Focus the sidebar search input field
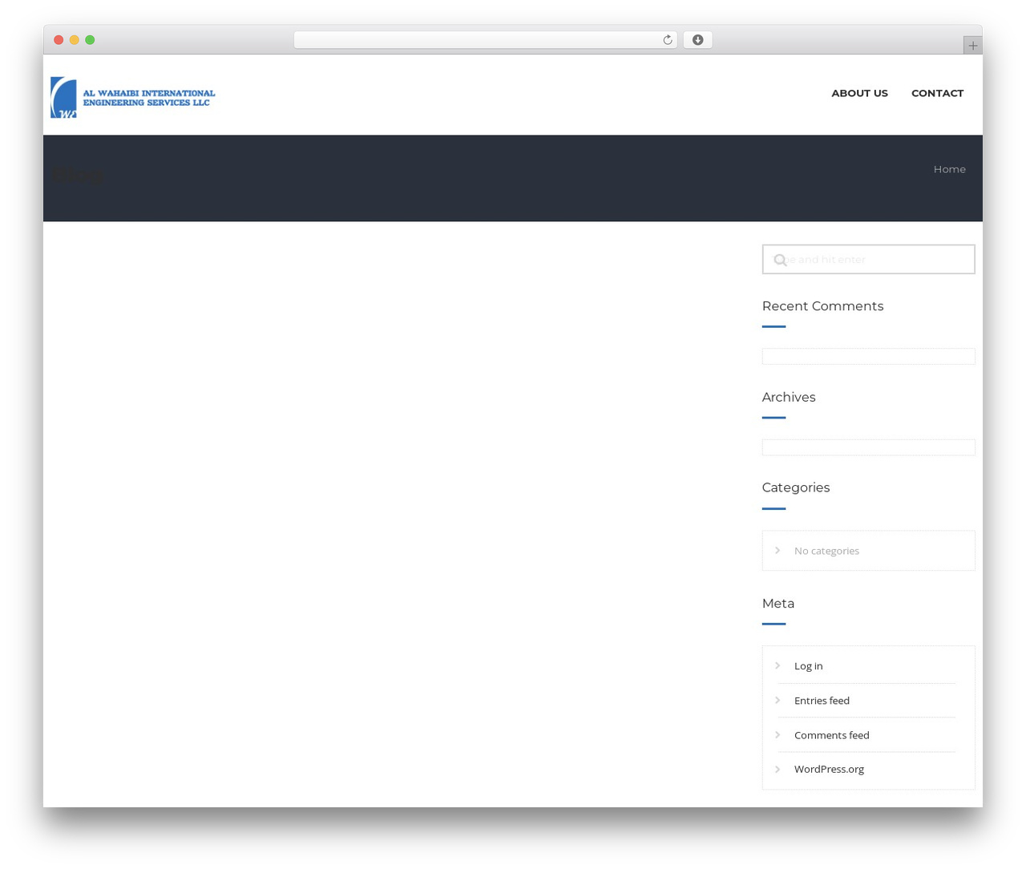Screen dimensions: 1026x869 coord(868,259)
